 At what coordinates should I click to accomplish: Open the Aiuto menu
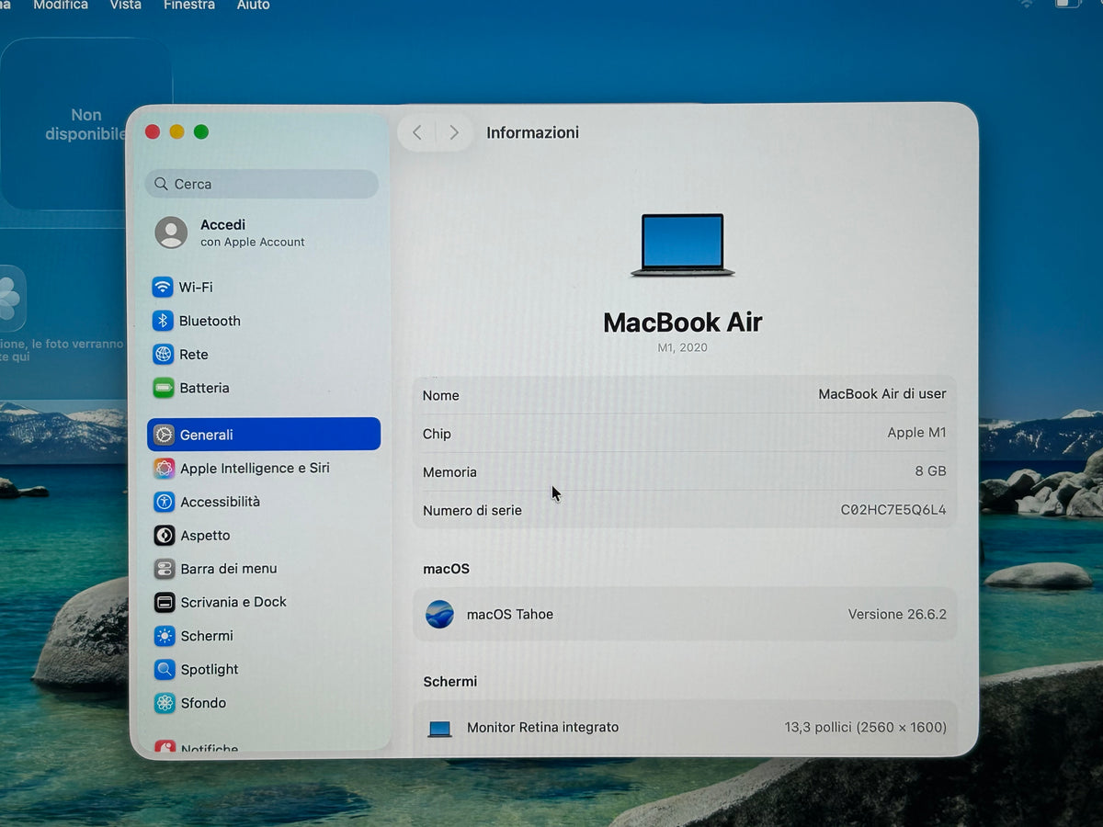point(253,6)
